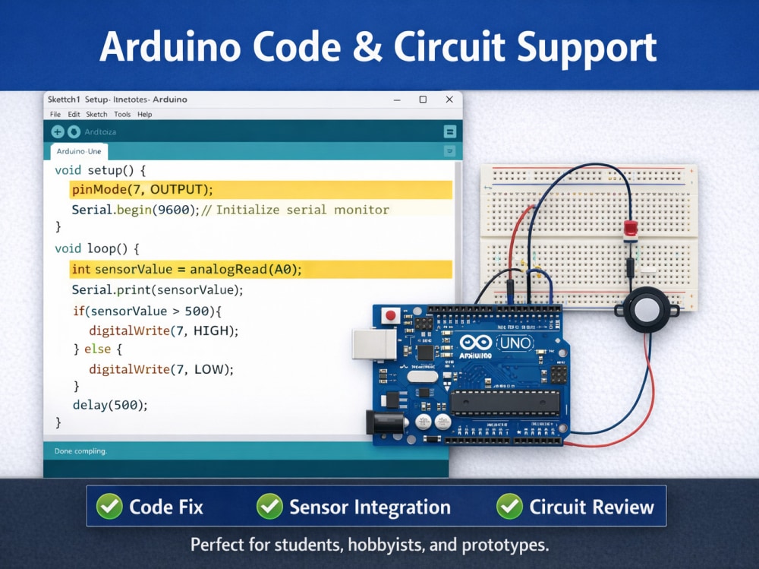
Task: Click the green check beside Circuit Review
Action: pyautogui.click(x=509, y=507)
